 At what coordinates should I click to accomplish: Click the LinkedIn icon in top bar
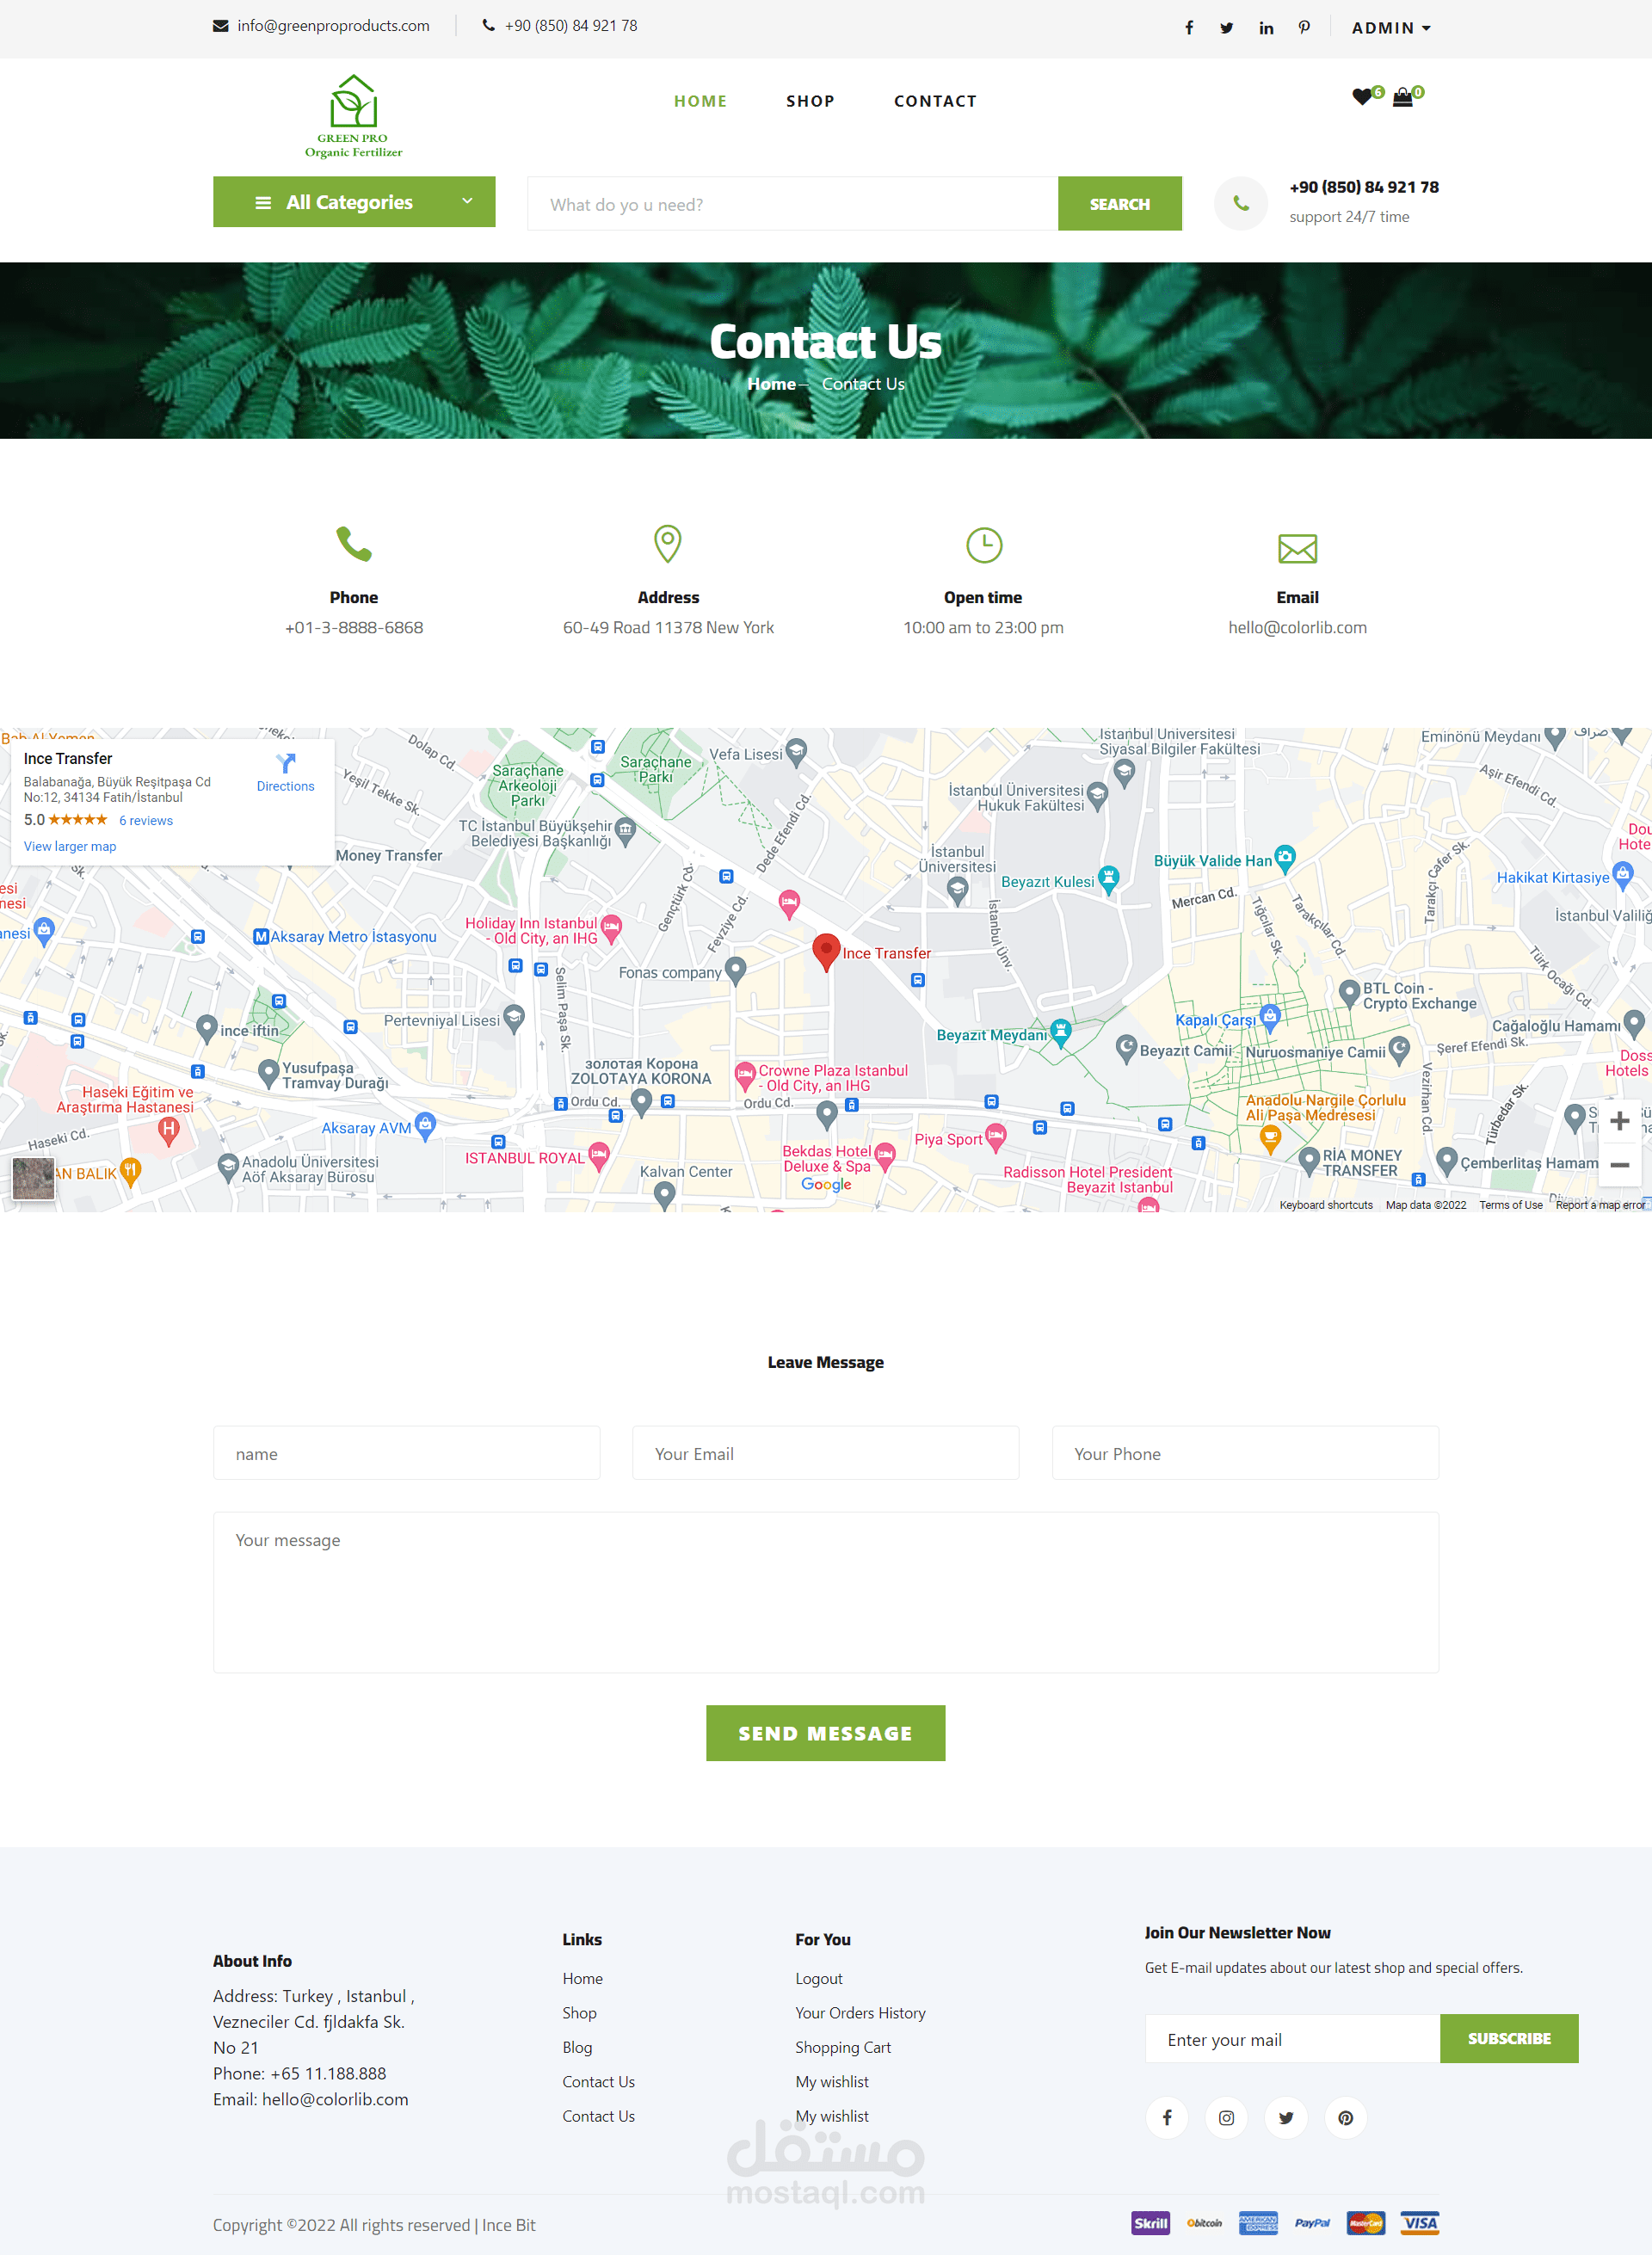[1266, 28]
